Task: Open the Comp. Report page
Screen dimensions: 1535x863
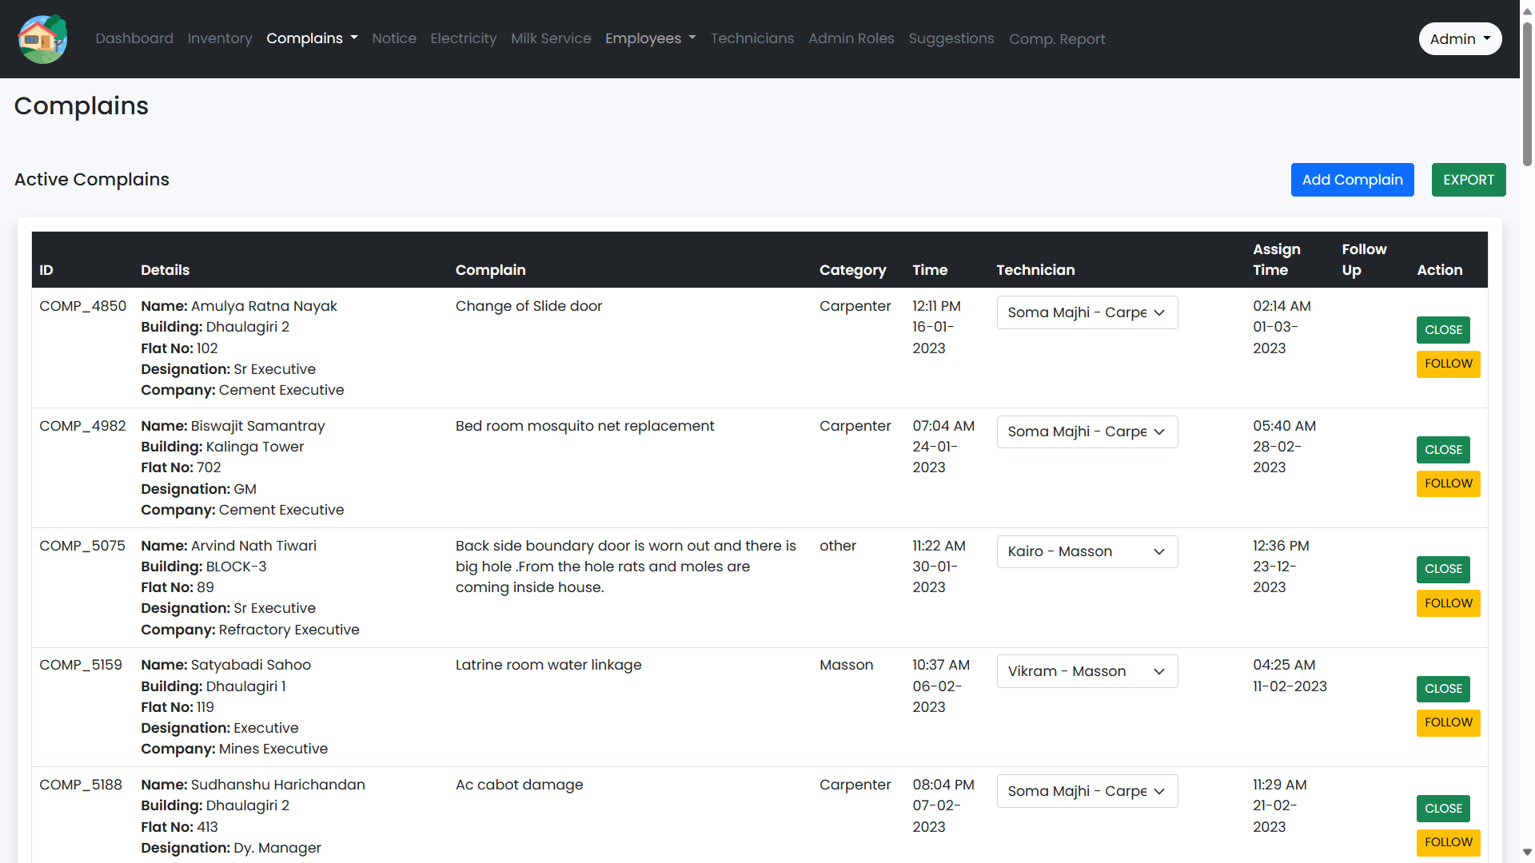Action: pos(1057,38)
